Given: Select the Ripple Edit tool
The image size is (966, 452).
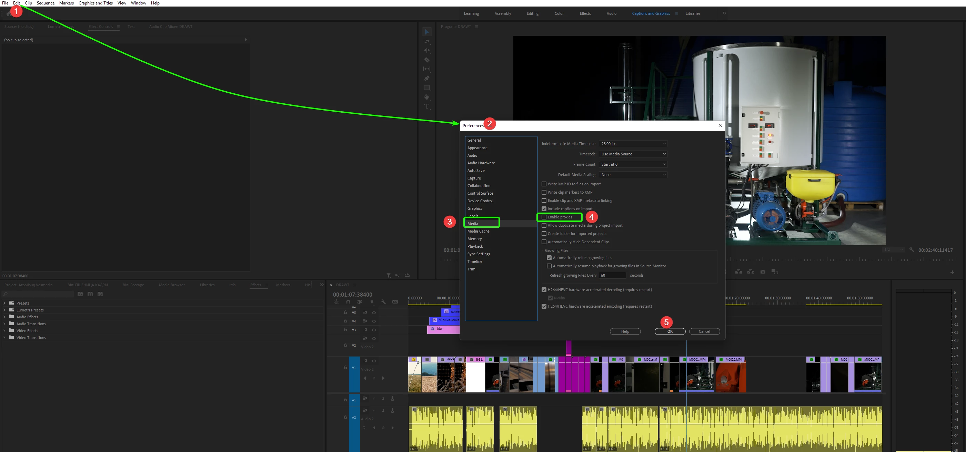Looking at the screenshot, I should click(x=427, y=50).
